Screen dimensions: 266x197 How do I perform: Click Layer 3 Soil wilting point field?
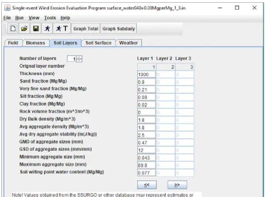185,173
